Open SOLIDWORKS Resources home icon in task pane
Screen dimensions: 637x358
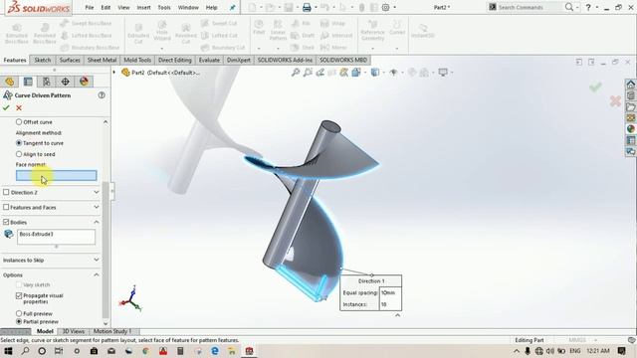[630, 84]
